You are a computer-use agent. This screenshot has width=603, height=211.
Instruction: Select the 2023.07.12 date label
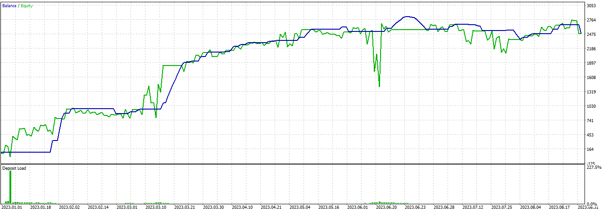coord(472,207)
